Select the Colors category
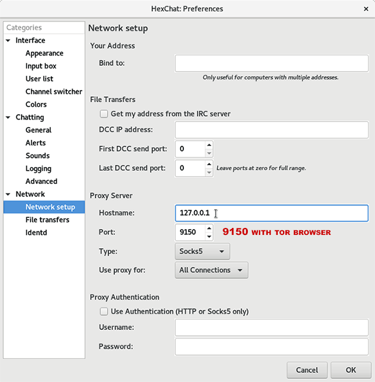Image resolution: width=375 pixels, height=382 pixels. (x=36, y=104)
